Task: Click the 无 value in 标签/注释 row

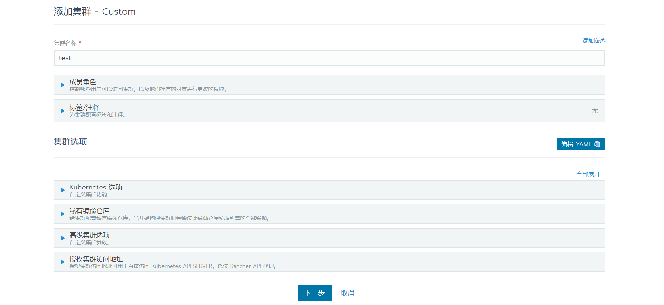Action: [x=595, y=111]
